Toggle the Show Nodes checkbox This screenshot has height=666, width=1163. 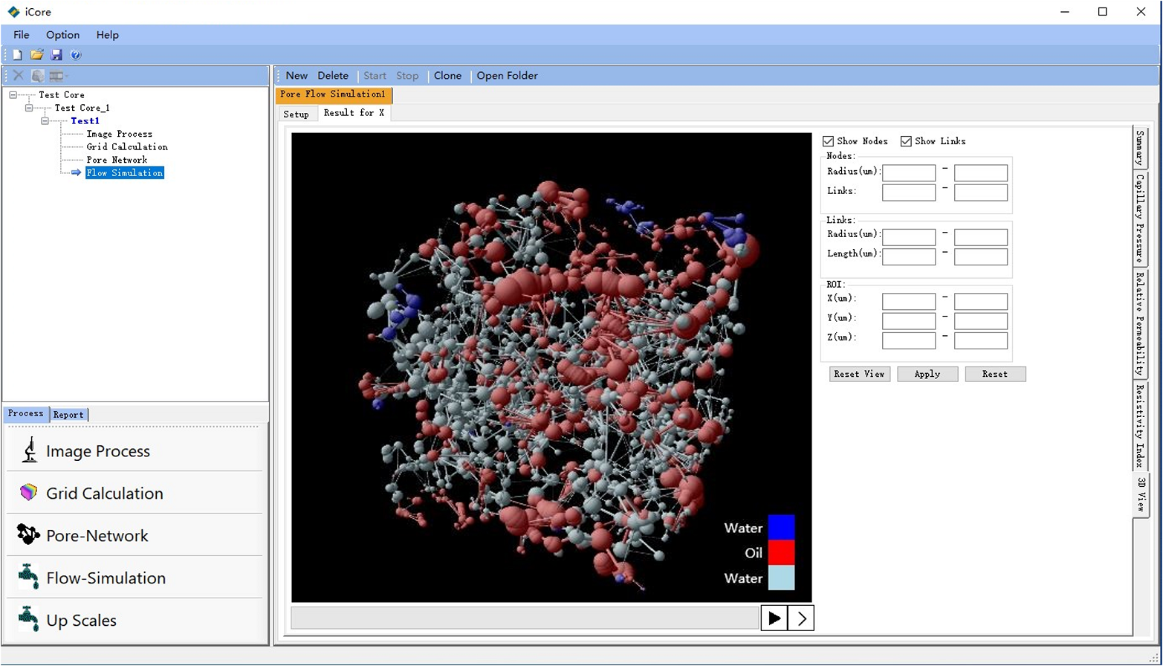point(828,141)
